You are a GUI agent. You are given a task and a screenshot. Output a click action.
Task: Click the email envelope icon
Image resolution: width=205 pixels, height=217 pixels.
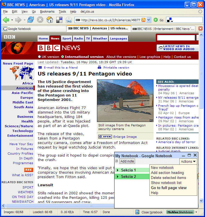[x=40, y=67]
